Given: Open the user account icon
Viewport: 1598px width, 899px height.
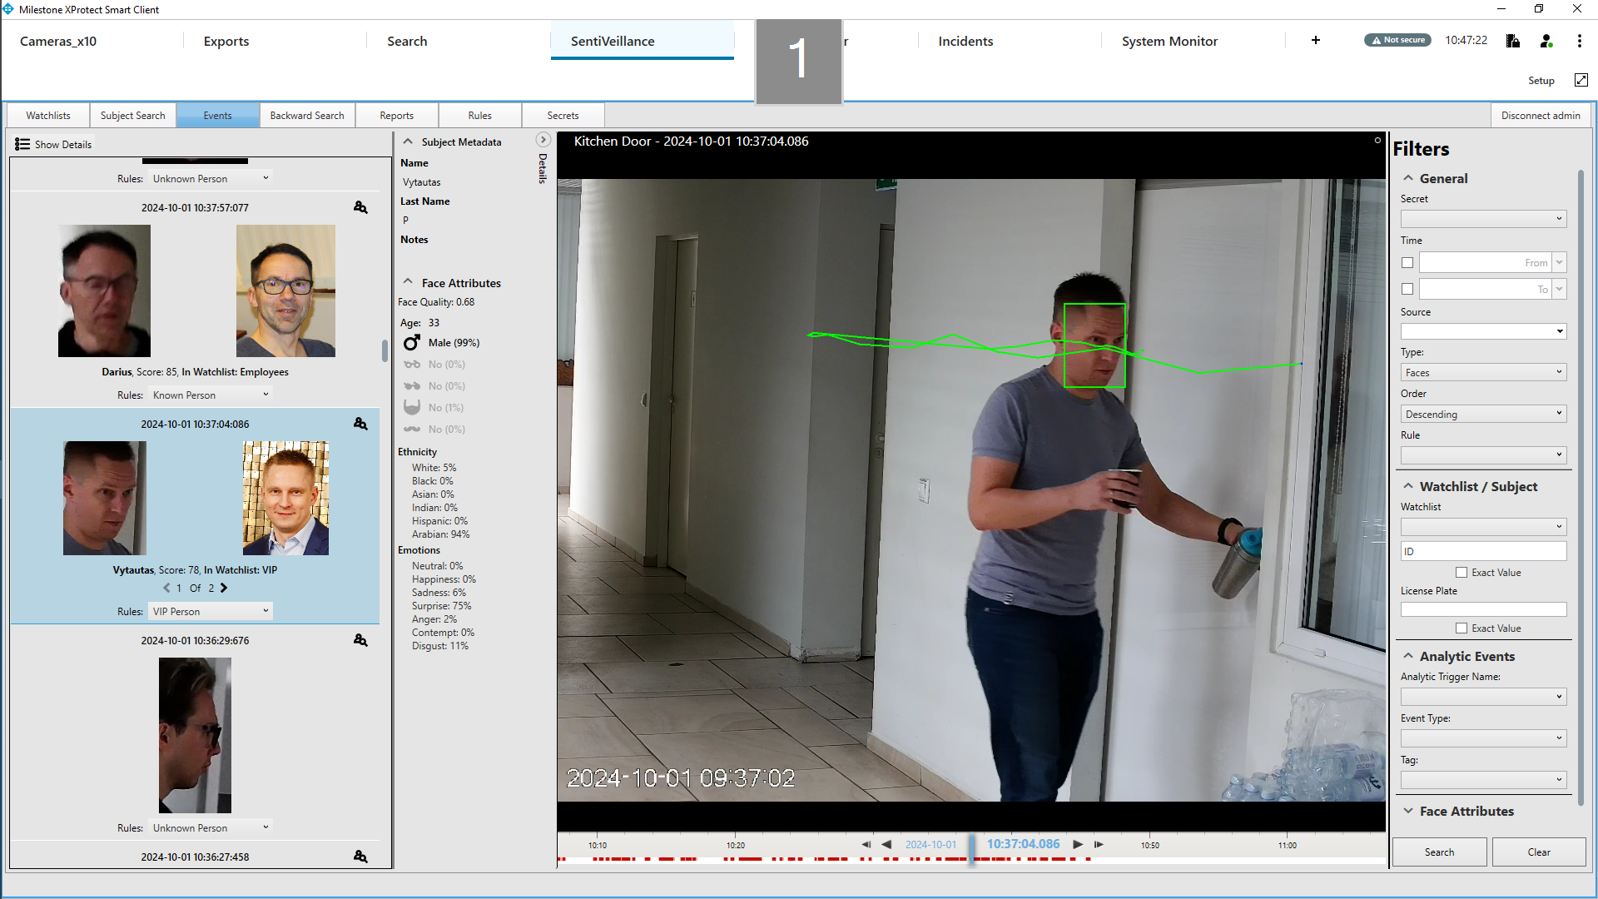Looking at the screenshot, I should coord(1546,41).
